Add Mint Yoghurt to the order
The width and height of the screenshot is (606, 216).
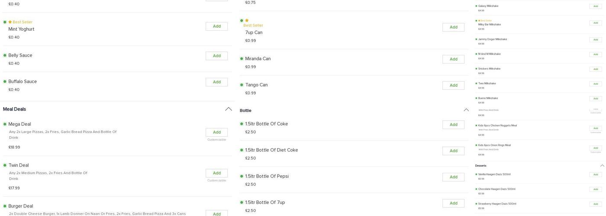tap(216, 26)
